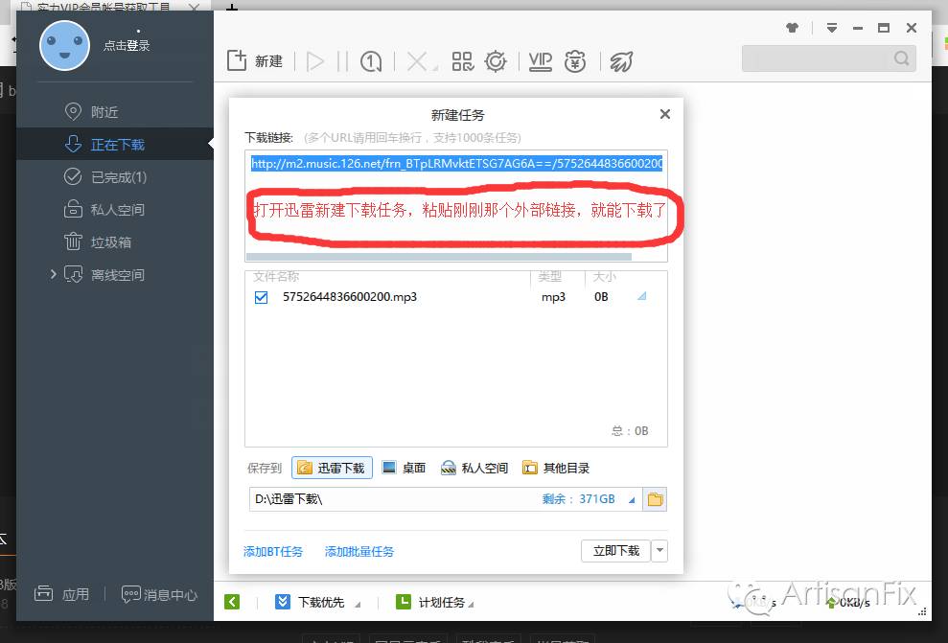Open the 已完成(1) completed list
948x643 pixels.
pos(105,177)
